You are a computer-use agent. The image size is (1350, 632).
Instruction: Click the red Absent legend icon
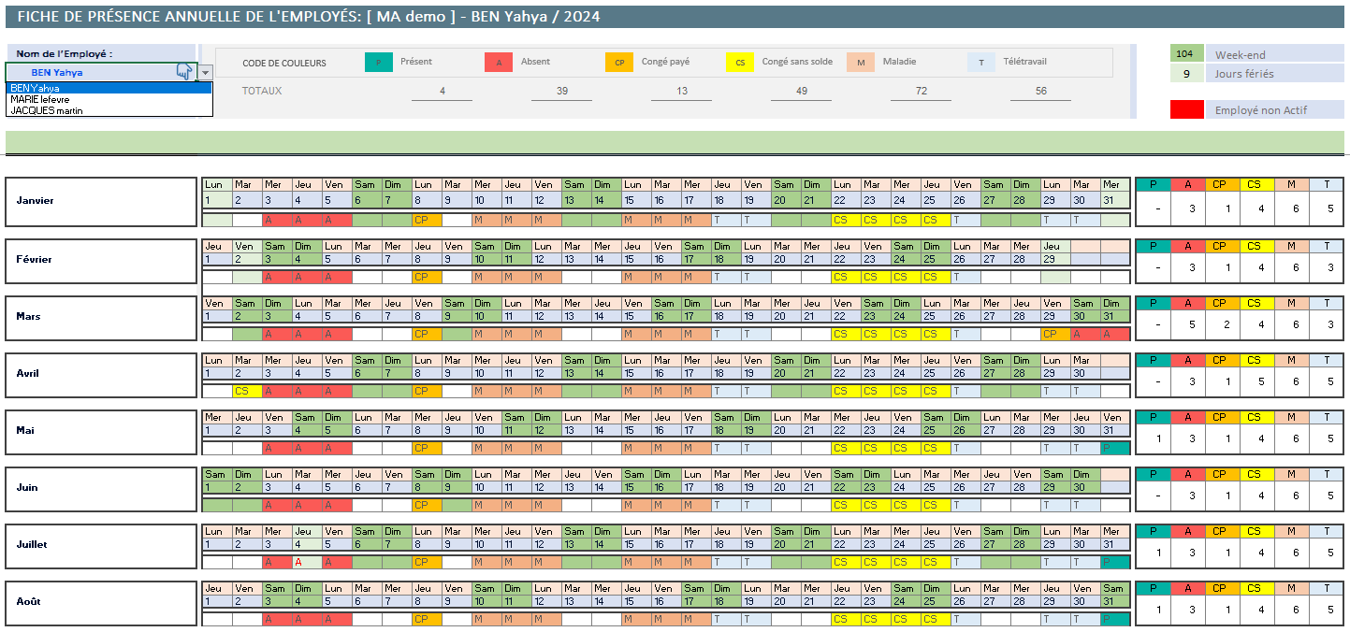[x=499, y=63]
